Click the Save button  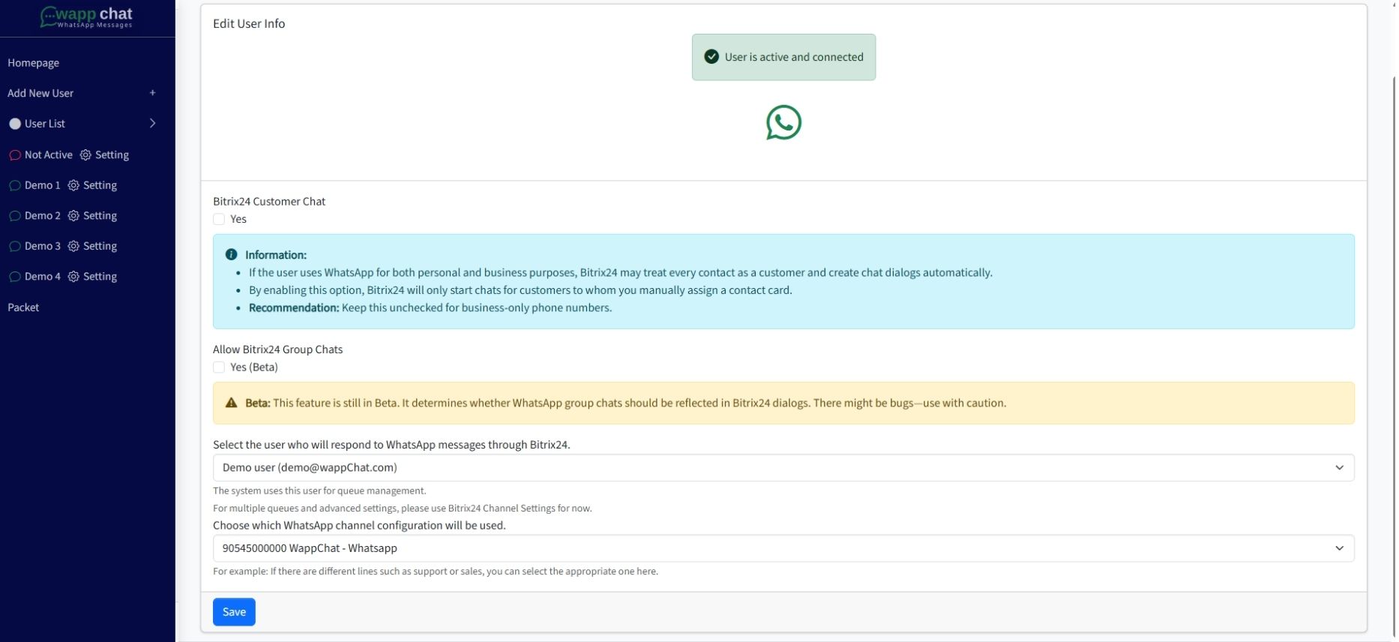click(234, 612)
